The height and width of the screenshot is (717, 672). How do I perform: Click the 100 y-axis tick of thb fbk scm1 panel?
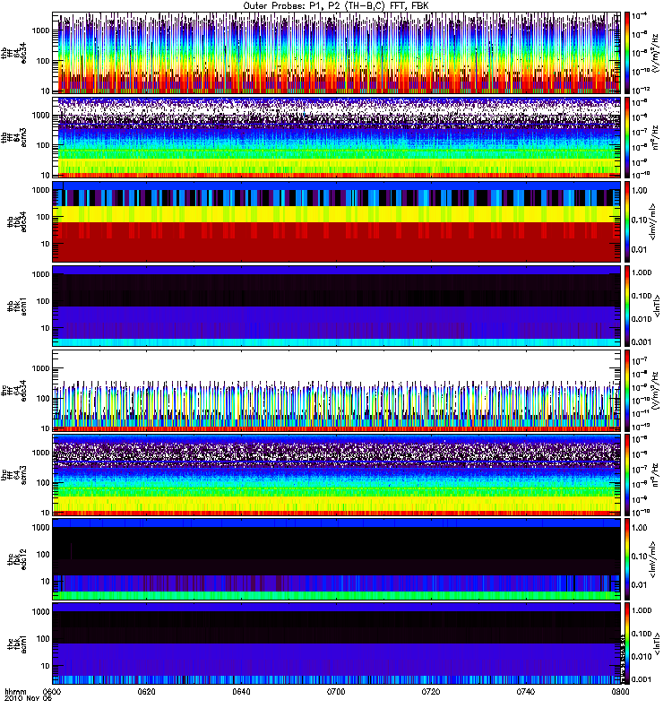point(42,301)
